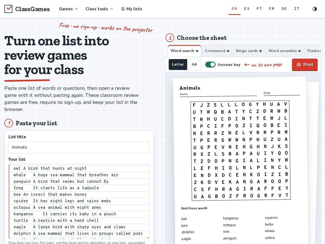Click the ClassGames home link
Screen dimensions: 325x244
pyautogui.click(x=27, y=9)
